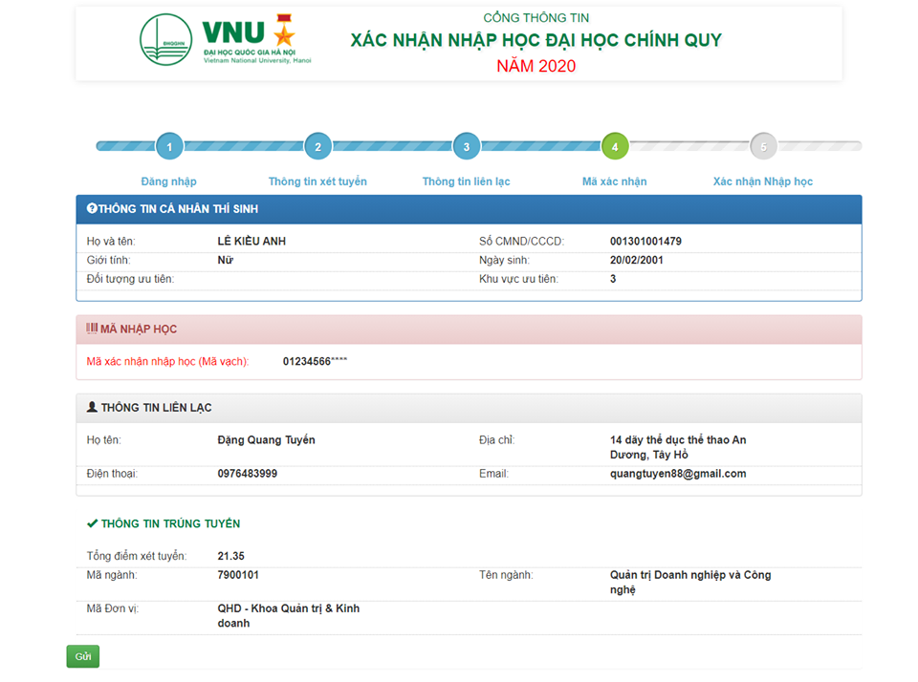Screen dimensions: 918x682
Task: Click the barcode icon beside Mã nhập học
Action: coord(92,329)
